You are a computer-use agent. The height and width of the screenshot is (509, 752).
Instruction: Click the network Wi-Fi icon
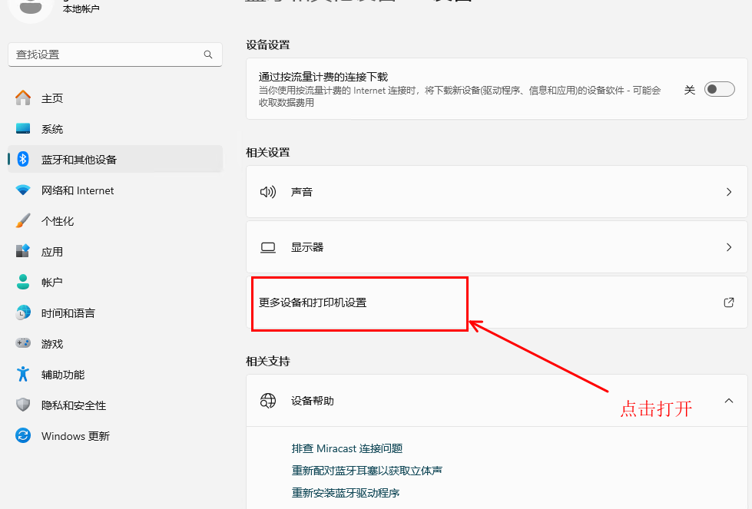23,190
